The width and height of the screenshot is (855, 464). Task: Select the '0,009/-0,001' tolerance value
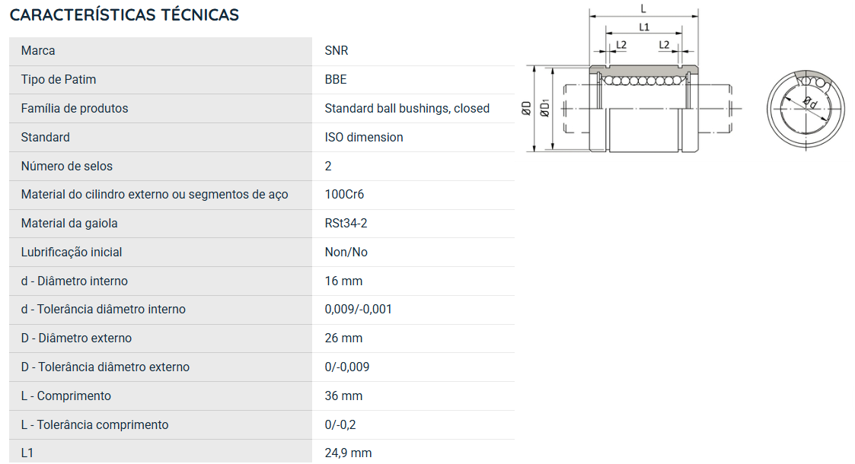tap(359, 310)
